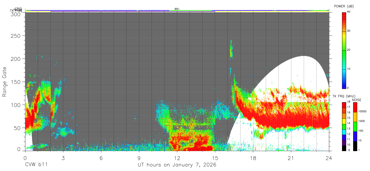Click the 'CVW b11' radar beam label

[36, 165]
